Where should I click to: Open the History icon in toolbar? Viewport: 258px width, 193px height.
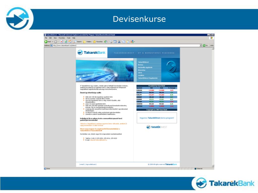pos(106,42)
